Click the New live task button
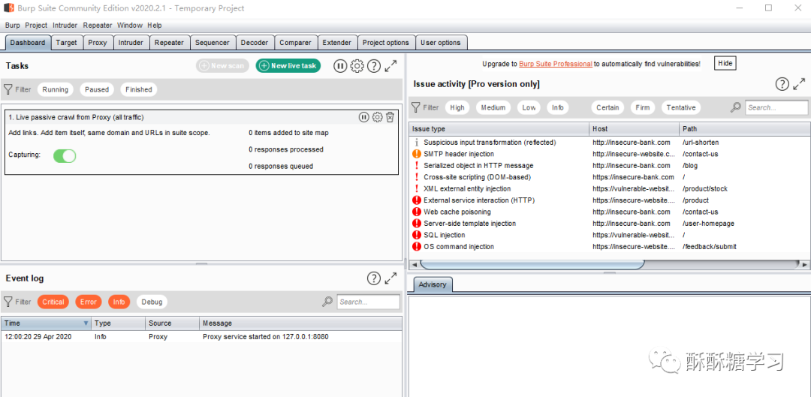Viewport: 811px width, 397px height. pos(288,65)
